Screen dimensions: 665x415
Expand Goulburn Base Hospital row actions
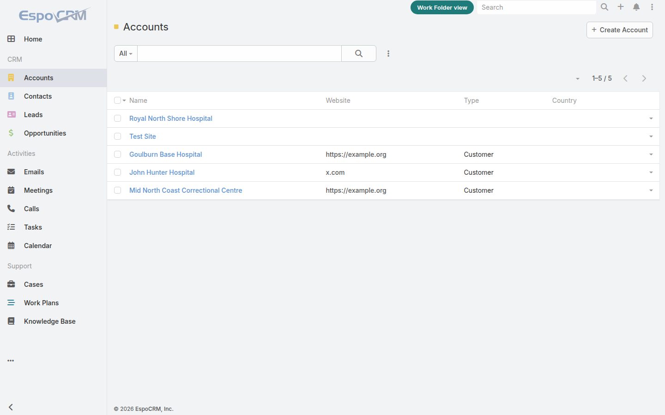click(651, 154)
